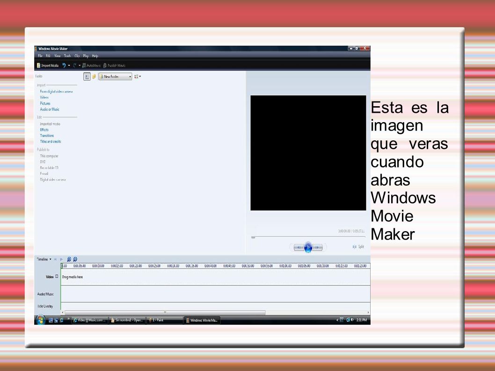Image resolution: width=495 pixels, height=371 pixels.
Task: Click the 0:00:30.00 timeline ruler mark
Action: point(173,266)
